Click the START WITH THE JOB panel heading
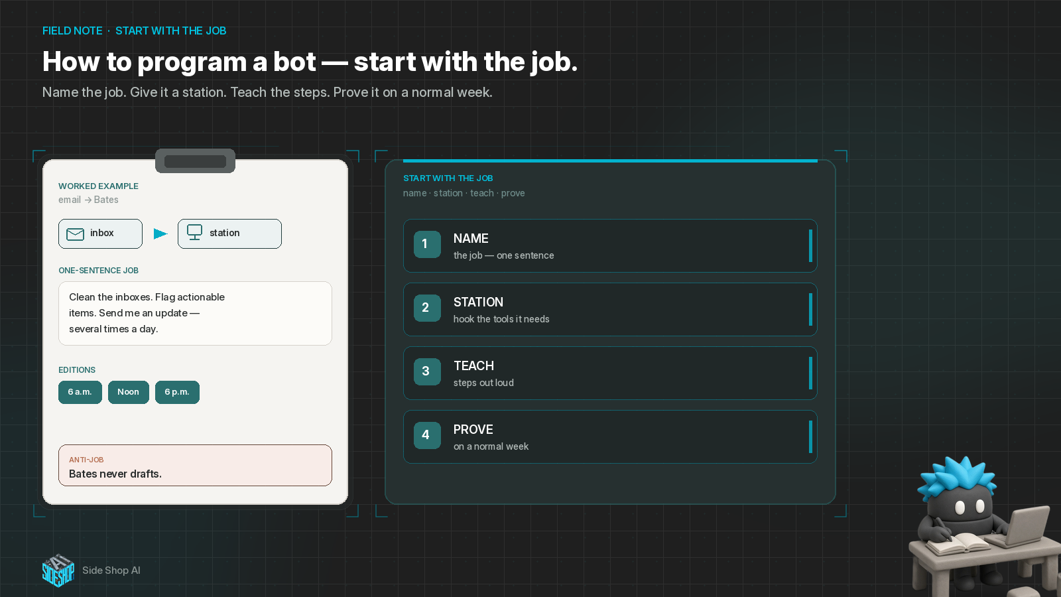Screen dimensions: 1061x597 (x=448, y=178)
